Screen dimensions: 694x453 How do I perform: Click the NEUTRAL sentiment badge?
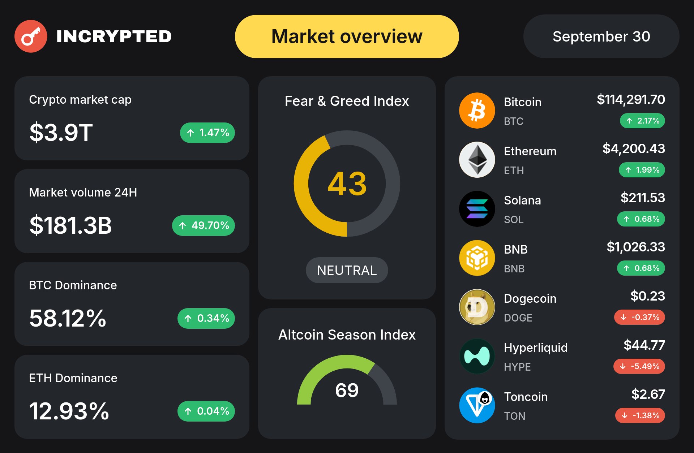click(347, 270)
